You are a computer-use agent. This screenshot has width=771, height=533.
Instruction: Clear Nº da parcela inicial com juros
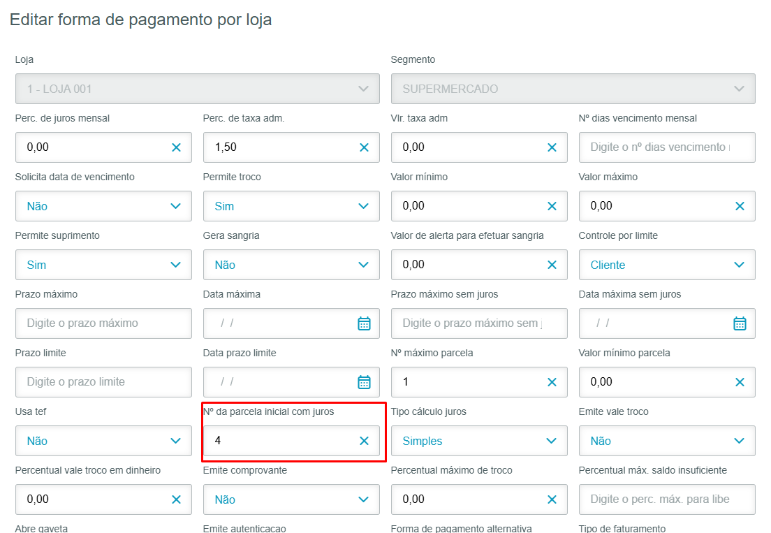point(364,441)
